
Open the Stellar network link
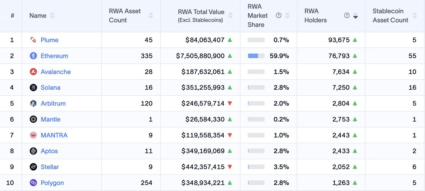click(x=50, y=167)
